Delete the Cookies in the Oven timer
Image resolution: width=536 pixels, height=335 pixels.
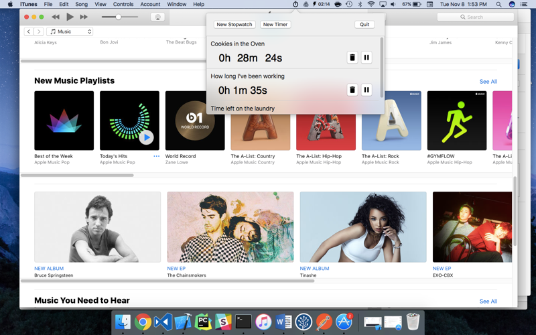[x=352, y=58]
